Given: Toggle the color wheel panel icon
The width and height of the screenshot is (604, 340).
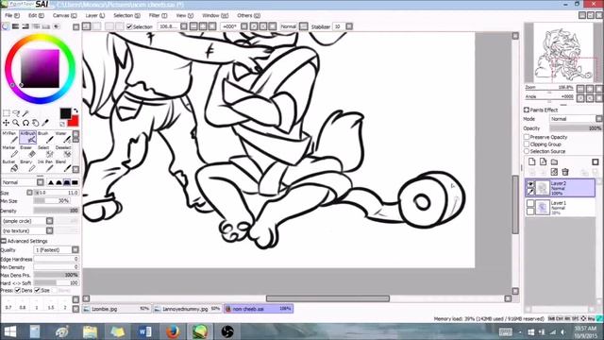Looking at the screenshot, I should 6,26.
